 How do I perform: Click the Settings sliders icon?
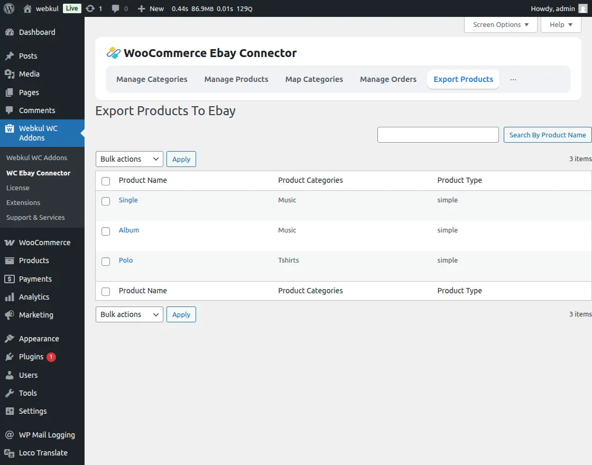[10, 411]
